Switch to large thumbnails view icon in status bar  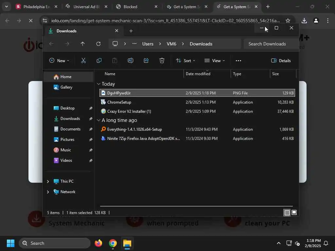(294, 212)
